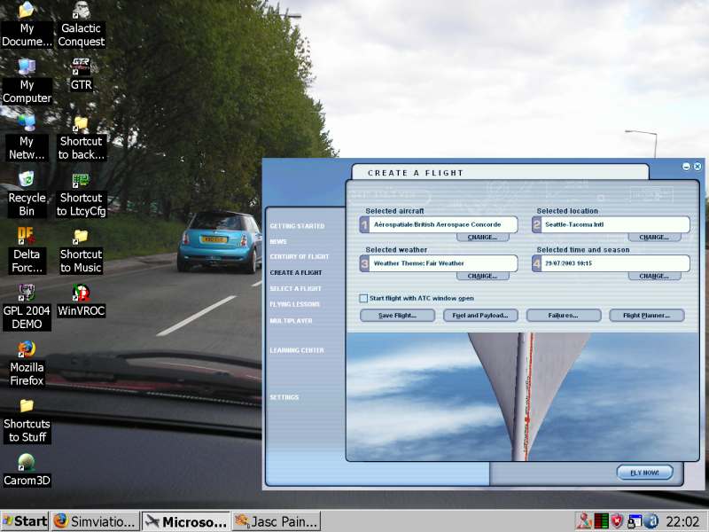Image resolution: width=709 pixels, height=532 pixels.
Task: Open Flying Lessons section
Action: 294,304
